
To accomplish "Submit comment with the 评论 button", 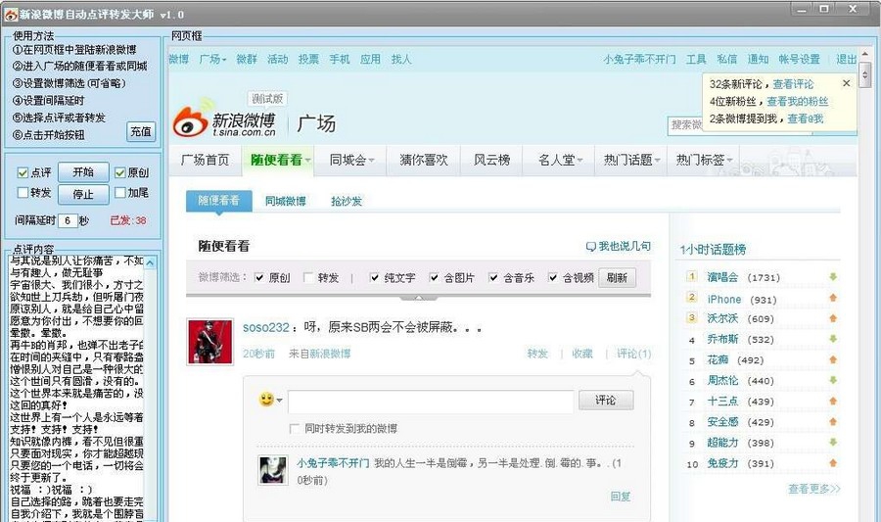I will click(x=606, y=400).
